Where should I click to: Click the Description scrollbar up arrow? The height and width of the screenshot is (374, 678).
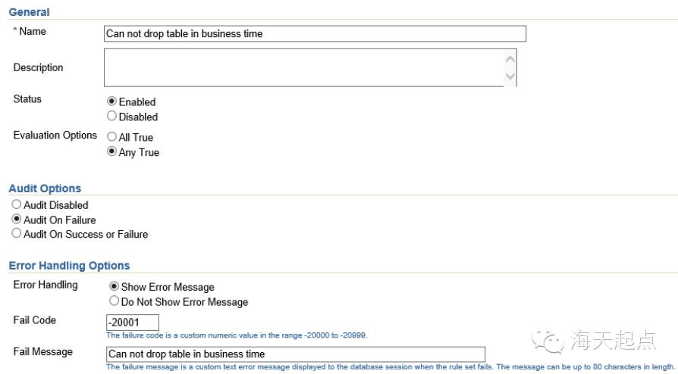[x=510, y=59]
